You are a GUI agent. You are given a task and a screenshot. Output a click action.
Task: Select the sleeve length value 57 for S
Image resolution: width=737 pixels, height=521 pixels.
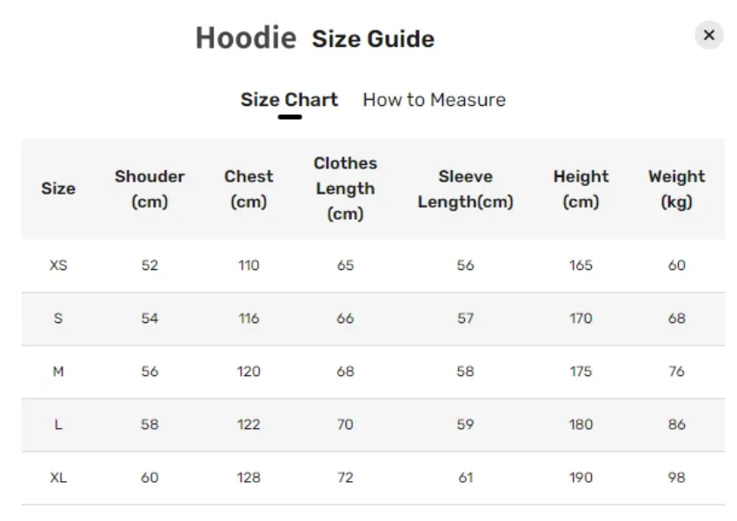click(x=465, y=319)
